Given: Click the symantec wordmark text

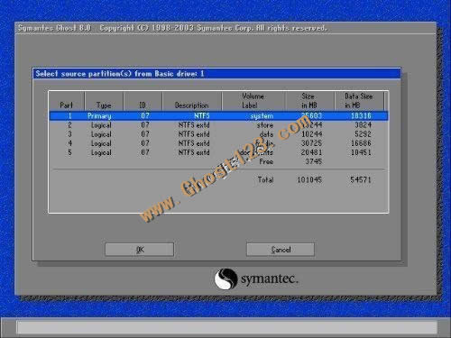Looking at the screenshot, I should pos(270,279).
